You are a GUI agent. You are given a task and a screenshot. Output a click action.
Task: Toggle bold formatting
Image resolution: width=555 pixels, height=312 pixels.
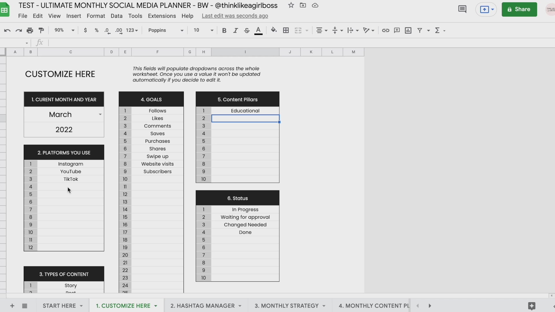pos(224,30)
